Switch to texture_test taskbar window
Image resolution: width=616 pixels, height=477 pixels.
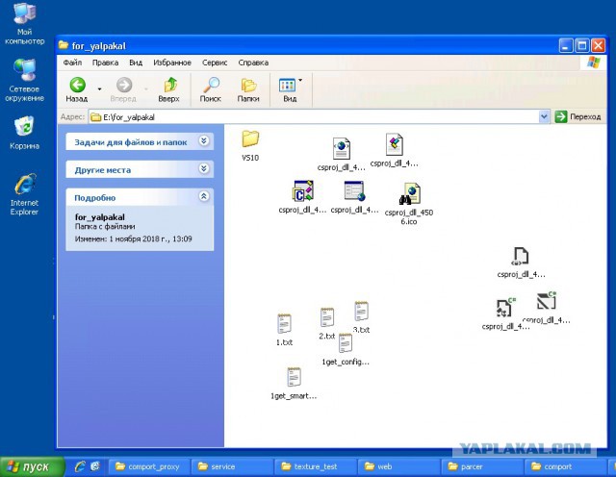316,466
